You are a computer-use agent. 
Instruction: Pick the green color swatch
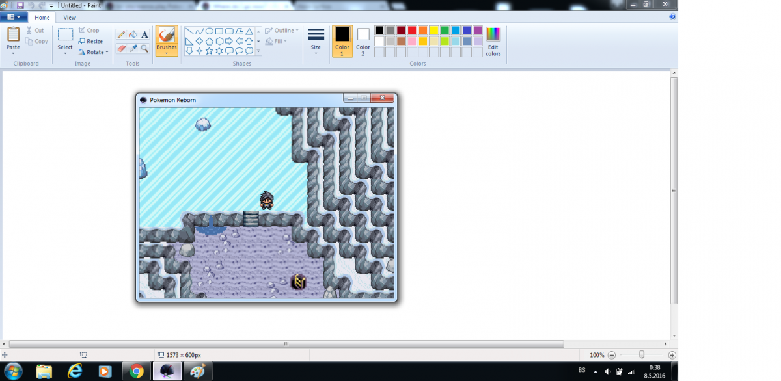click(x=445, y=31)
